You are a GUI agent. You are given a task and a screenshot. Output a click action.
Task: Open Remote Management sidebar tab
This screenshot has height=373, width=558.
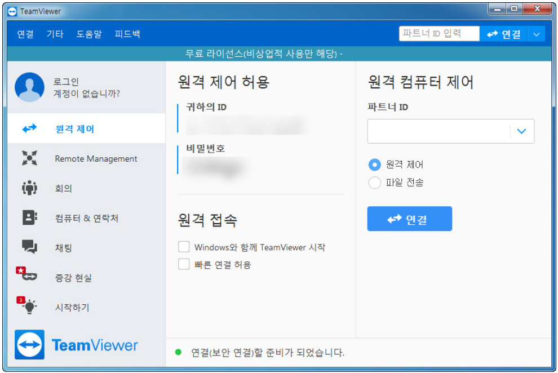[86, 158]
